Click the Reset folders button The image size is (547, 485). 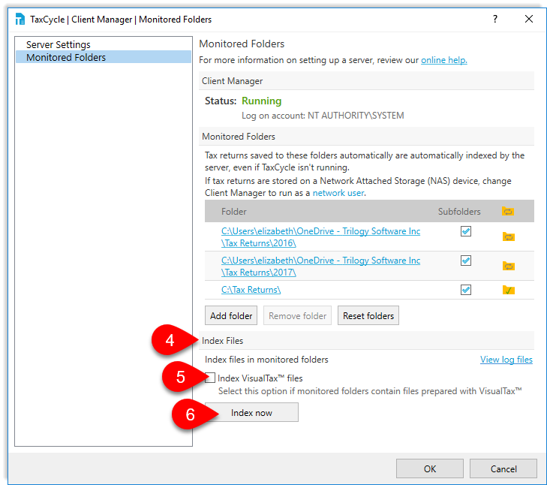pyautogui.click(x=368, y=315)
